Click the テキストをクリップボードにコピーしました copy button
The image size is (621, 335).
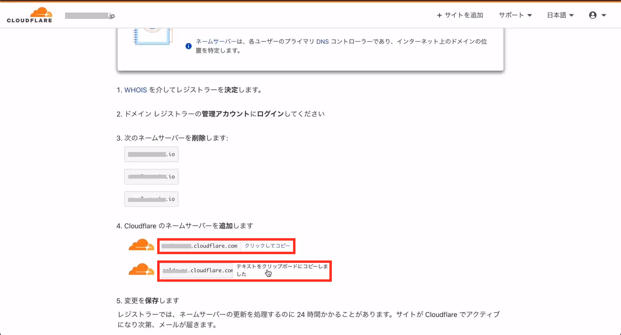pos(281,270)
